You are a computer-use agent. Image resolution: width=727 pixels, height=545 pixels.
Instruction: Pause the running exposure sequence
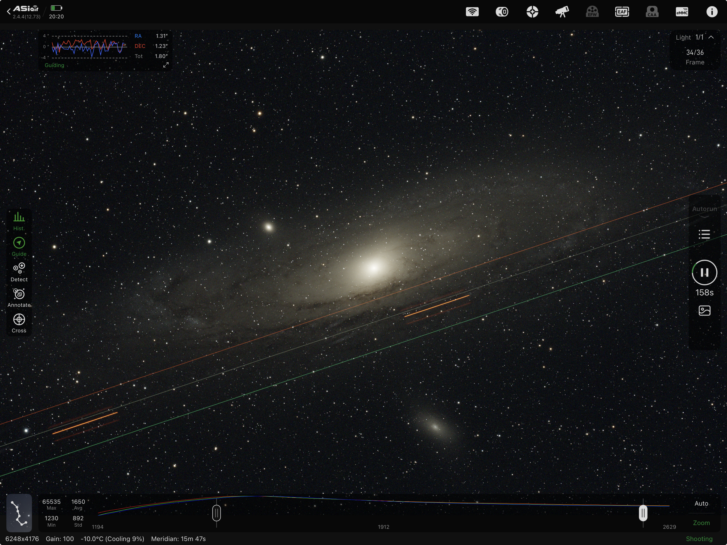tap(704, 272)
